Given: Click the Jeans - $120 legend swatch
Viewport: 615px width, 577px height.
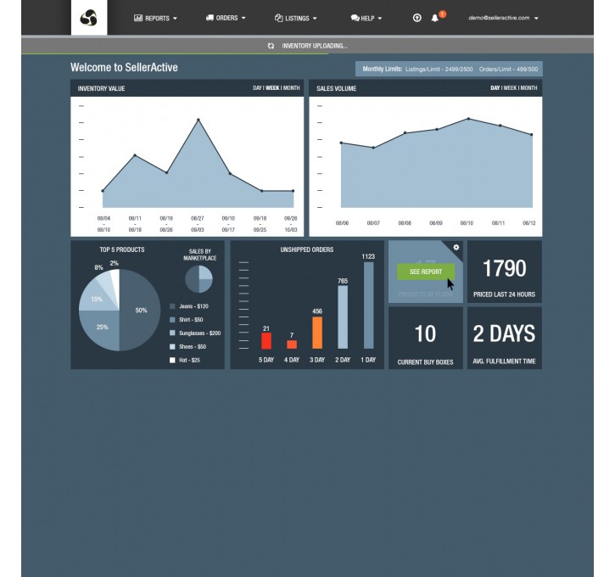Looking at the screenshot, I should coord(172,306).
